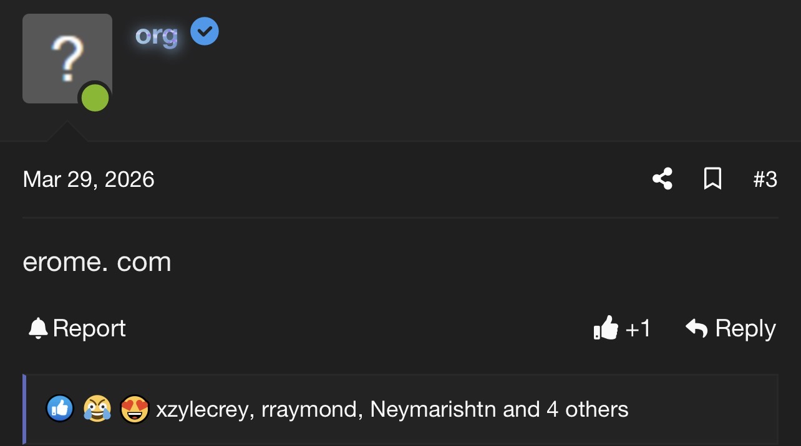Open Neymarishtn's profile from the reactions list

(433, 410)
